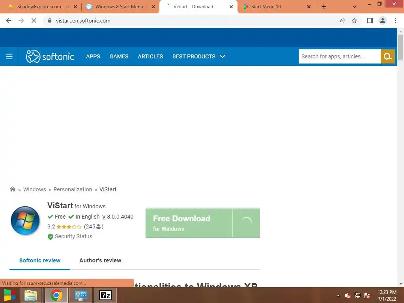The height and width of the screenshot is (303, 404).
Task: Switch to Author's review tab
Action: [x=100, y=260]
